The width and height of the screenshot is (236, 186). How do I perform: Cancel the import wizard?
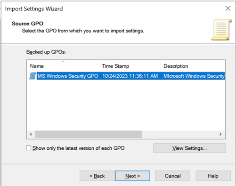pyautogui.click(x=173, y=176)
